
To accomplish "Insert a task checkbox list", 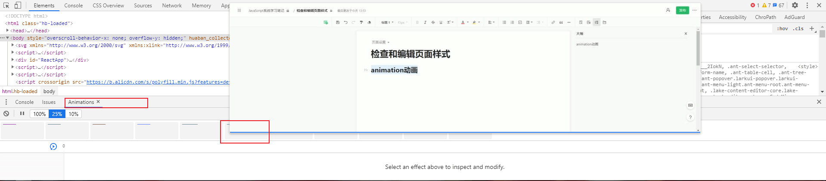I will tap(520, 22).
